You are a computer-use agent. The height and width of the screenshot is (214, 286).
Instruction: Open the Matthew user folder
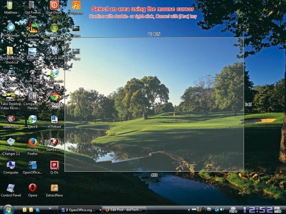[x=10, y=6]
